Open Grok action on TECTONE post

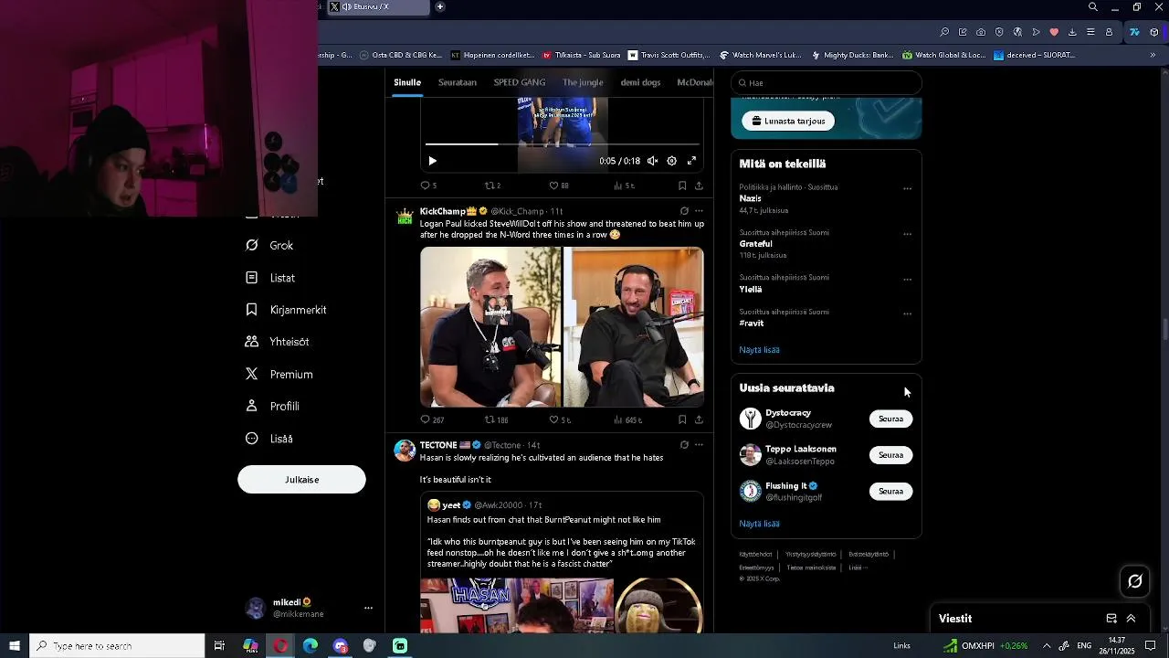[x=684, y=445]
